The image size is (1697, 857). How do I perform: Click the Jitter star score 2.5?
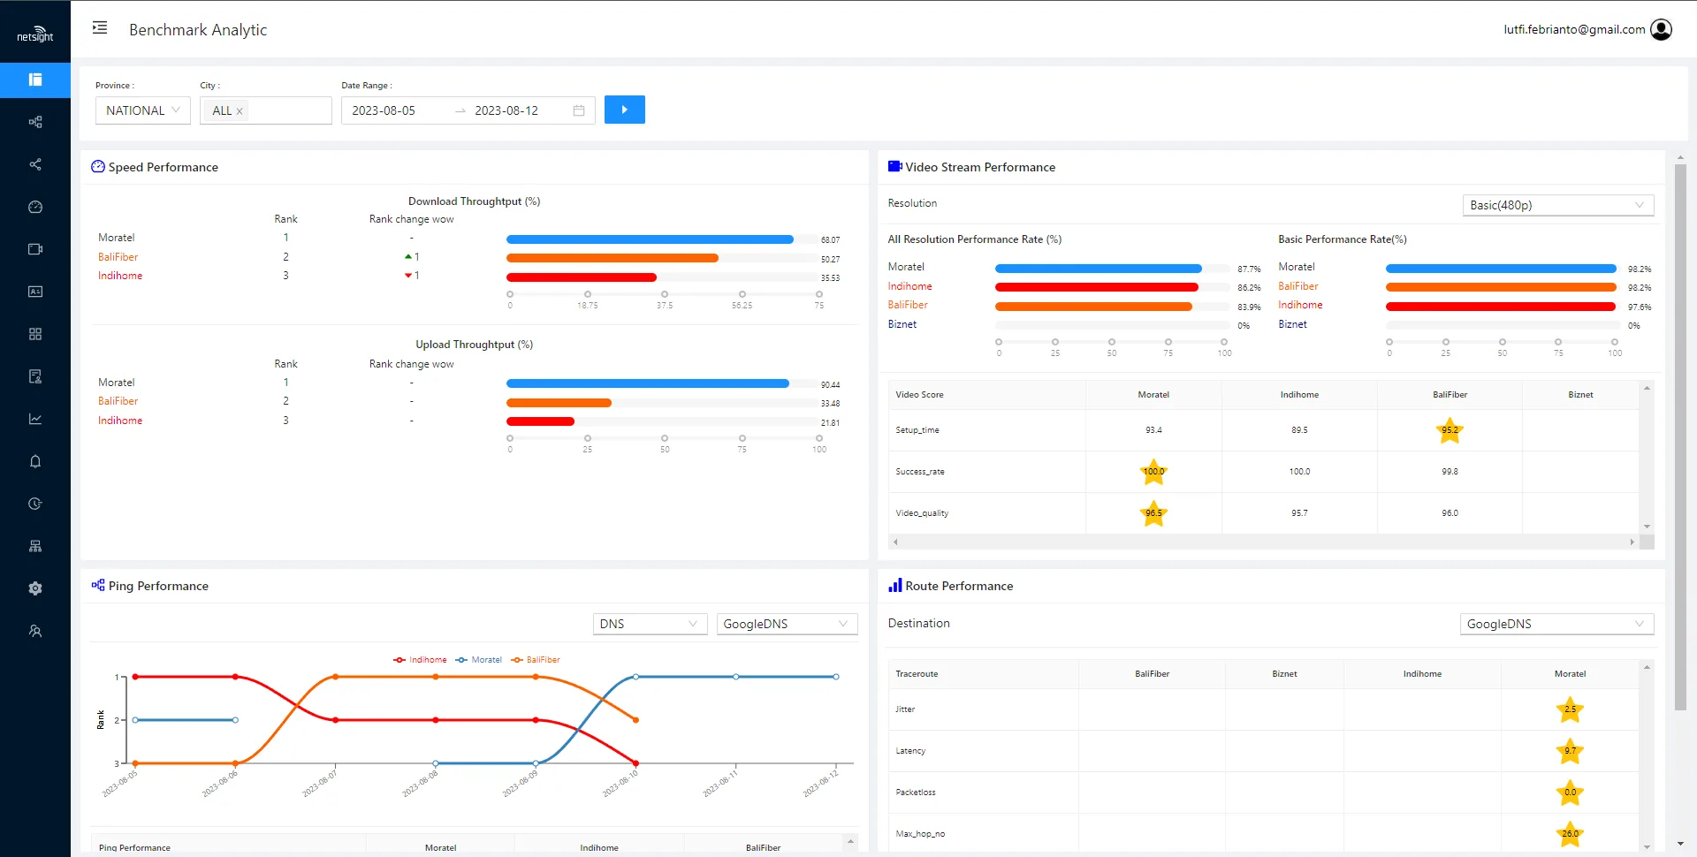pos(1570,709)
